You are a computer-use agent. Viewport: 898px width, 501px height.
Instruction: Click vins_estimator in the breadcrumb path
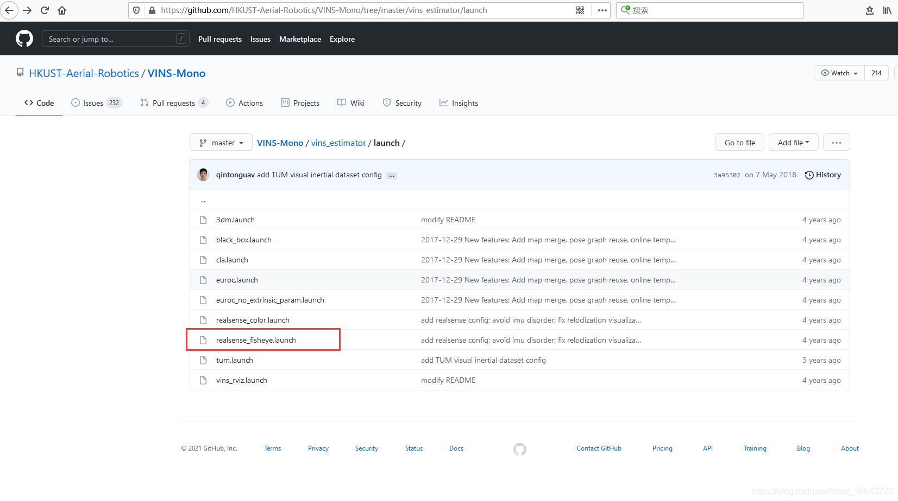(338, 143)
